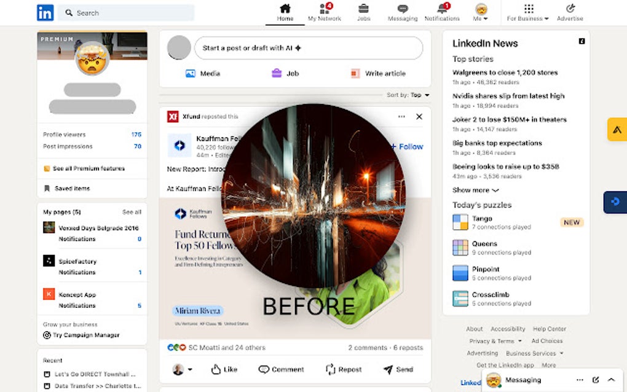Open My Network from the top bar
627x392 pixels.
[x=324, y=10]
